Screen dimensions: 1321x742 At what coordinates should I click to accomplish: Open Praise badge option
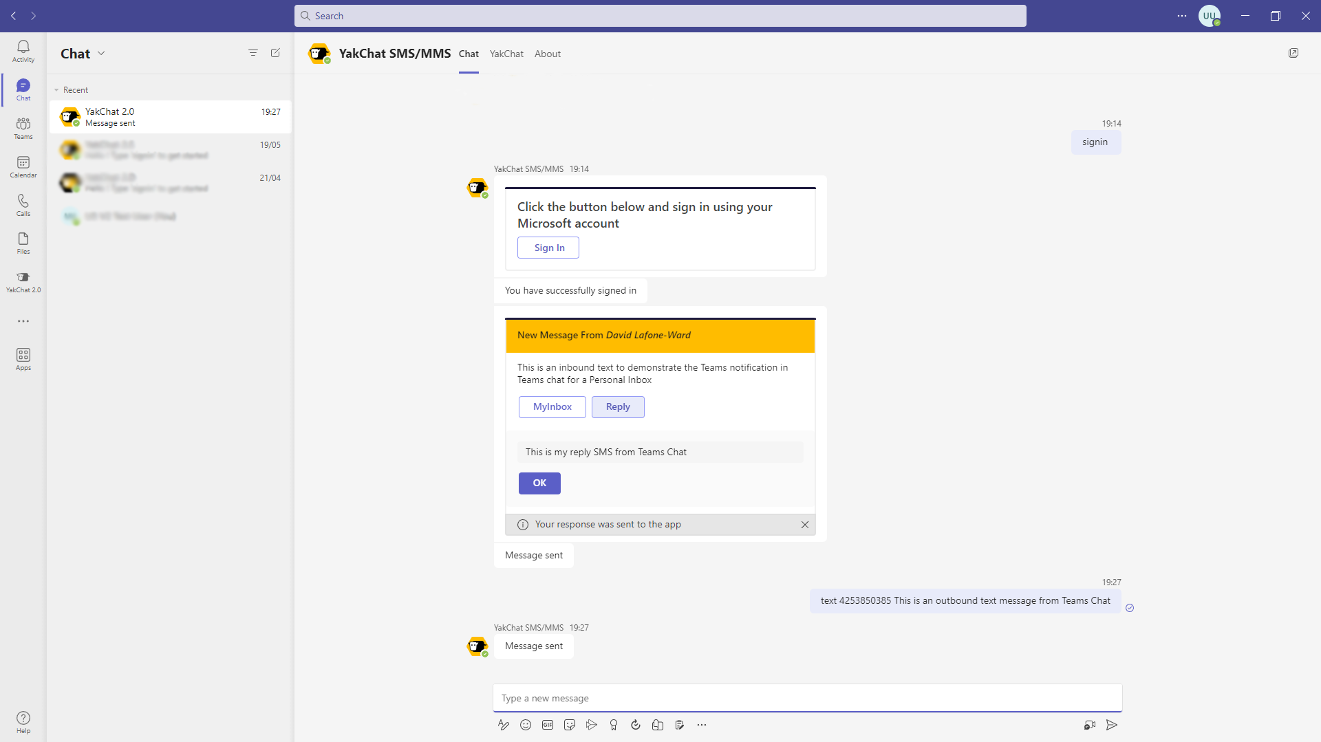[614, 725]
